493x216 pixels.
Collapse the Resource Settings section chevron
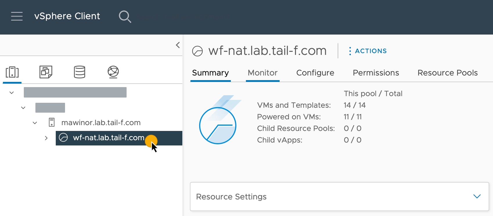coord(476,197)
